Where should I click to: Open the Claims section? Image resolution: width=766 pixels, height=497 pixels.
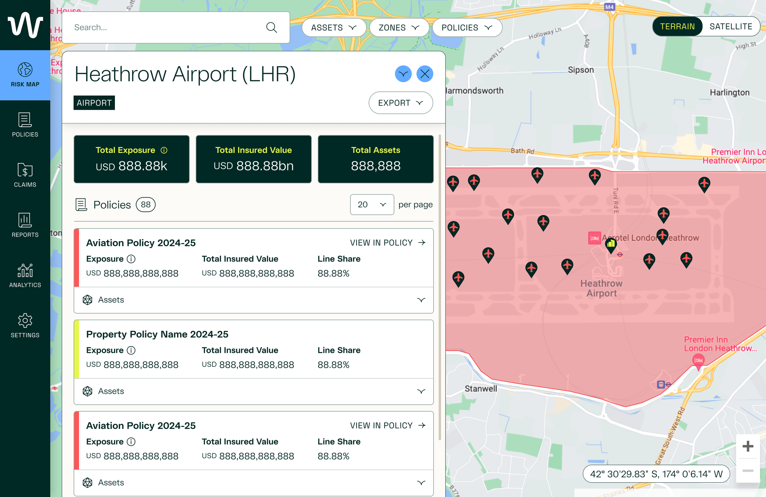coord(25,175)
